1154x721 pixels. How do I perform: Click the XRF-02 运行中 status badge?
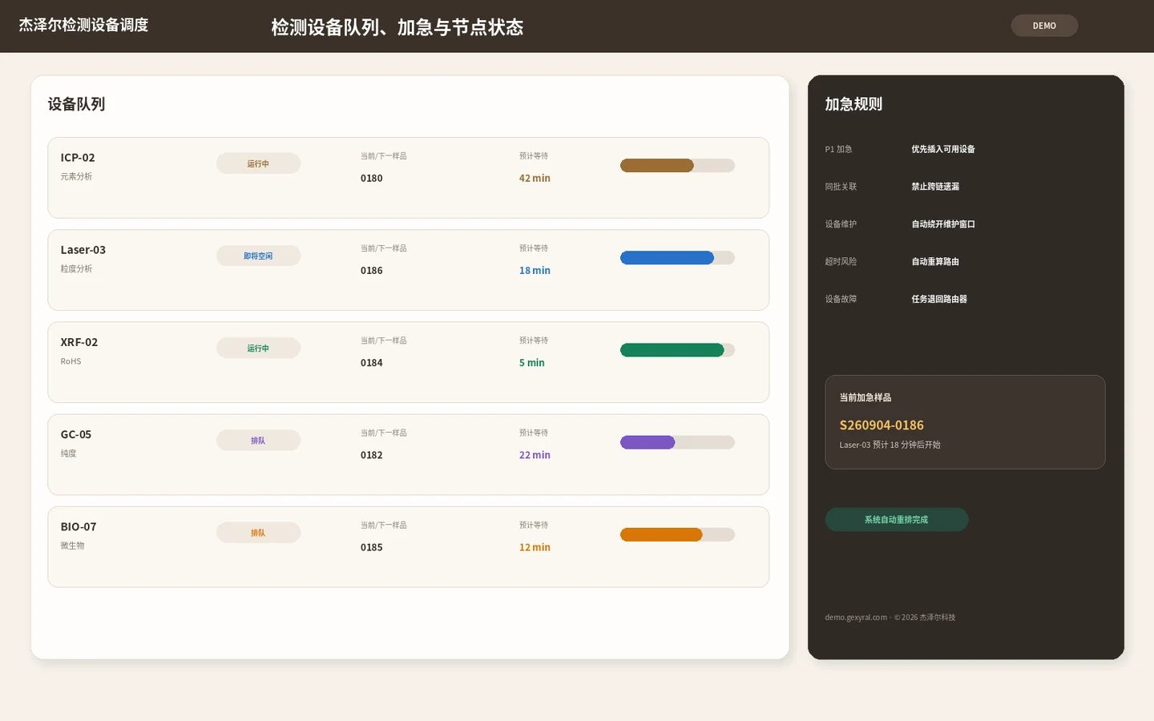point(258,348)
